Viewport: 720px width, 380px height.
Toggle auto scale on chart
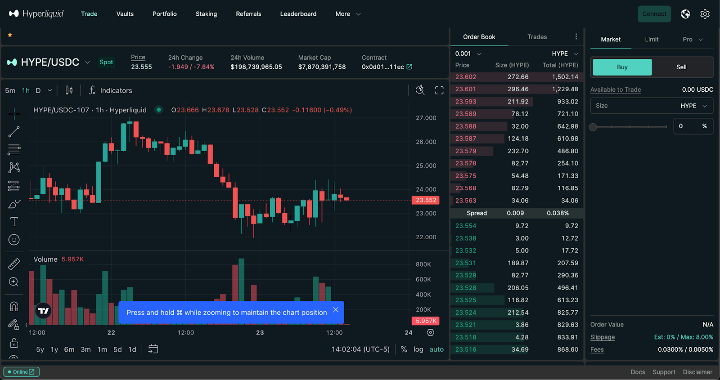(436, 349)
